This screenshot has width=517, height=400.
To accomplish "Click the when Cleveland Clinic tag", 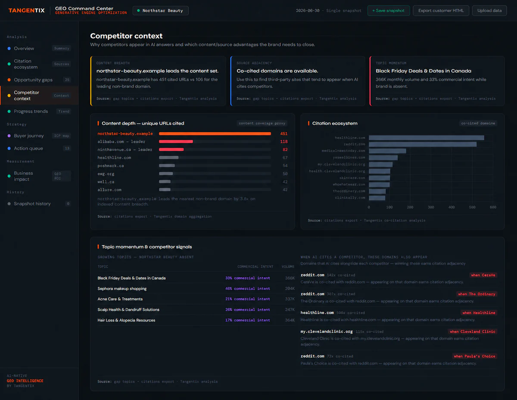I will (473, 331).
